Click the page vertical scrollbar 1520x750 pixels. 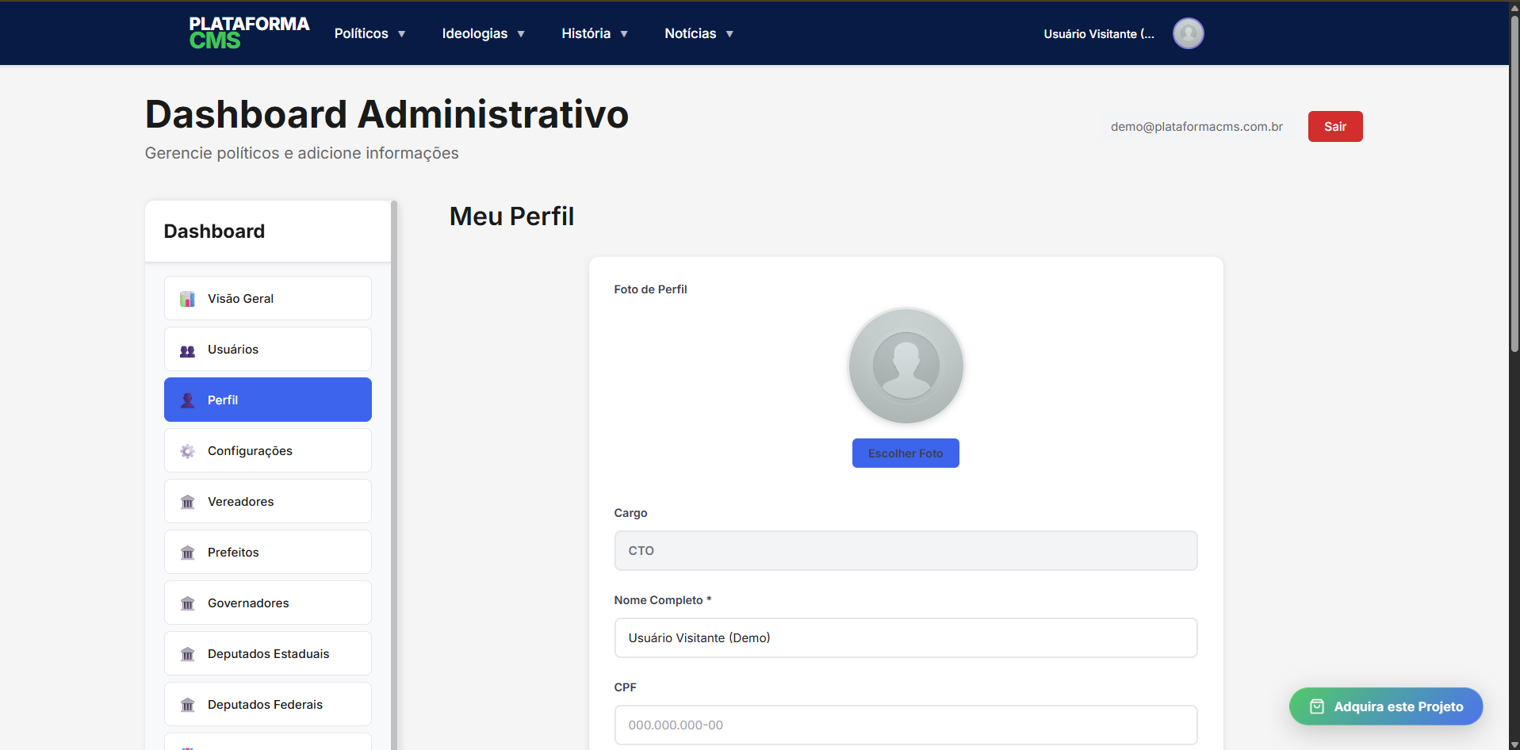1514,182
